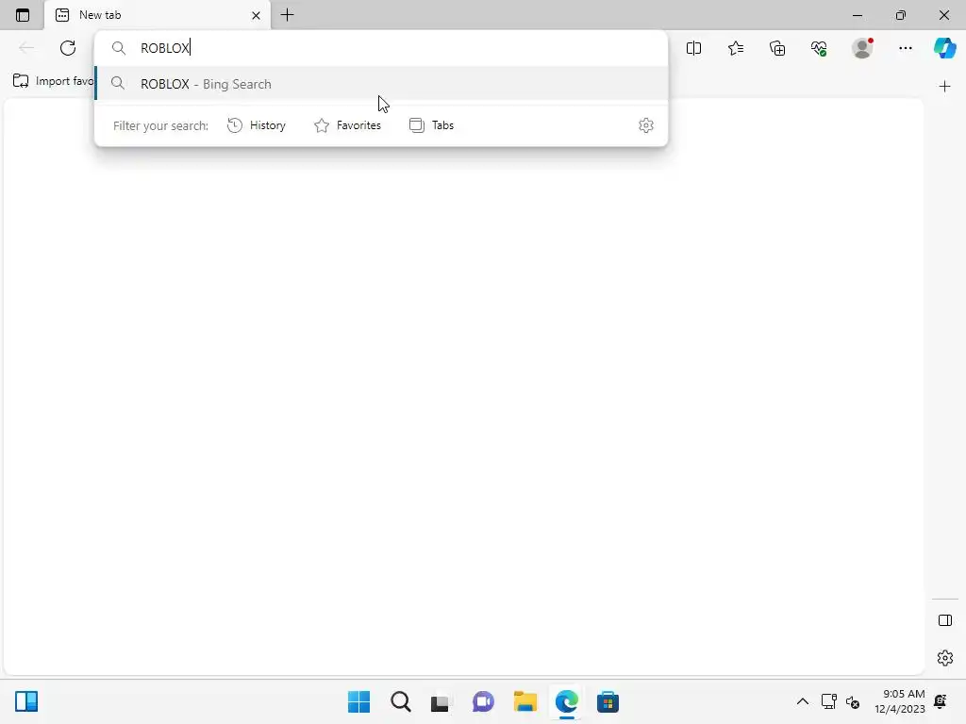The height and width of the screenshot is (724, 966).
Task: Filter search by Tabs
Action: pyautogui.click(x=432, y=125)
